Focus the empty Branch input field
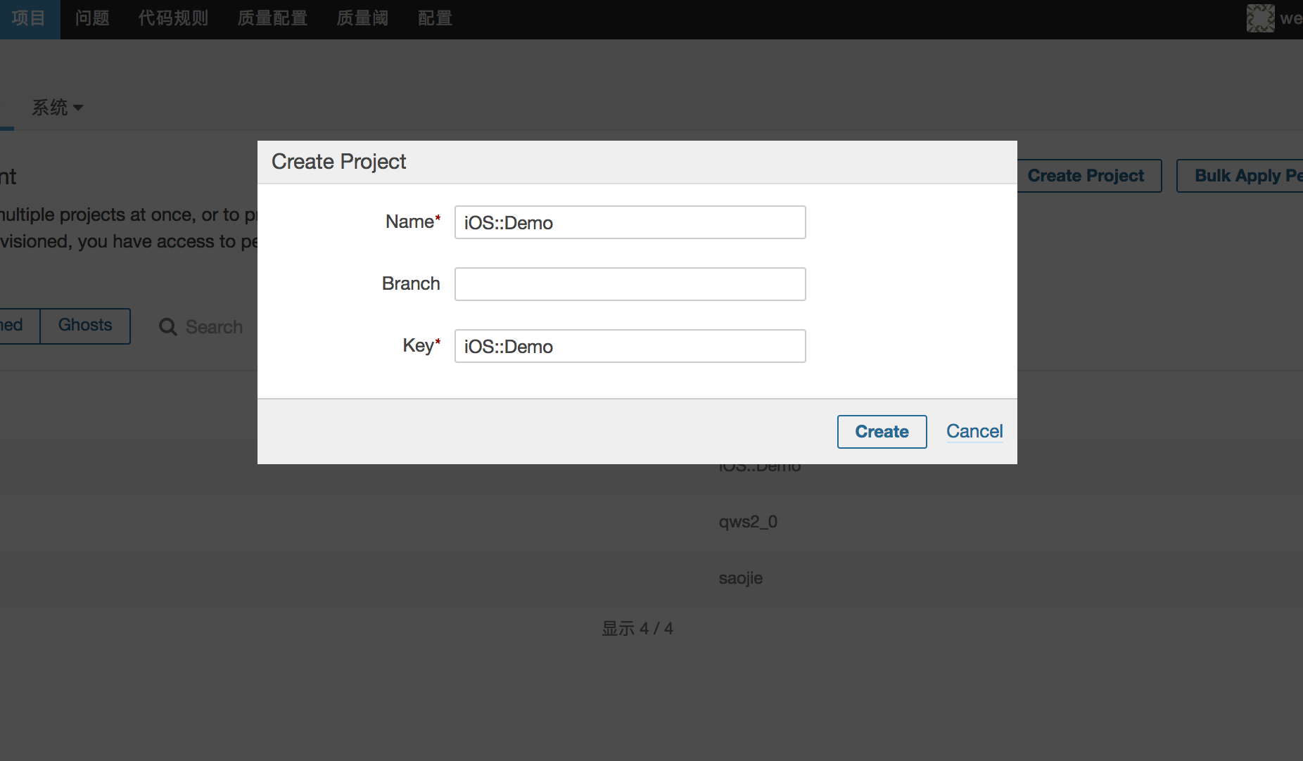The width and height of the screenshot is (1303, 761). pos(630,284)
